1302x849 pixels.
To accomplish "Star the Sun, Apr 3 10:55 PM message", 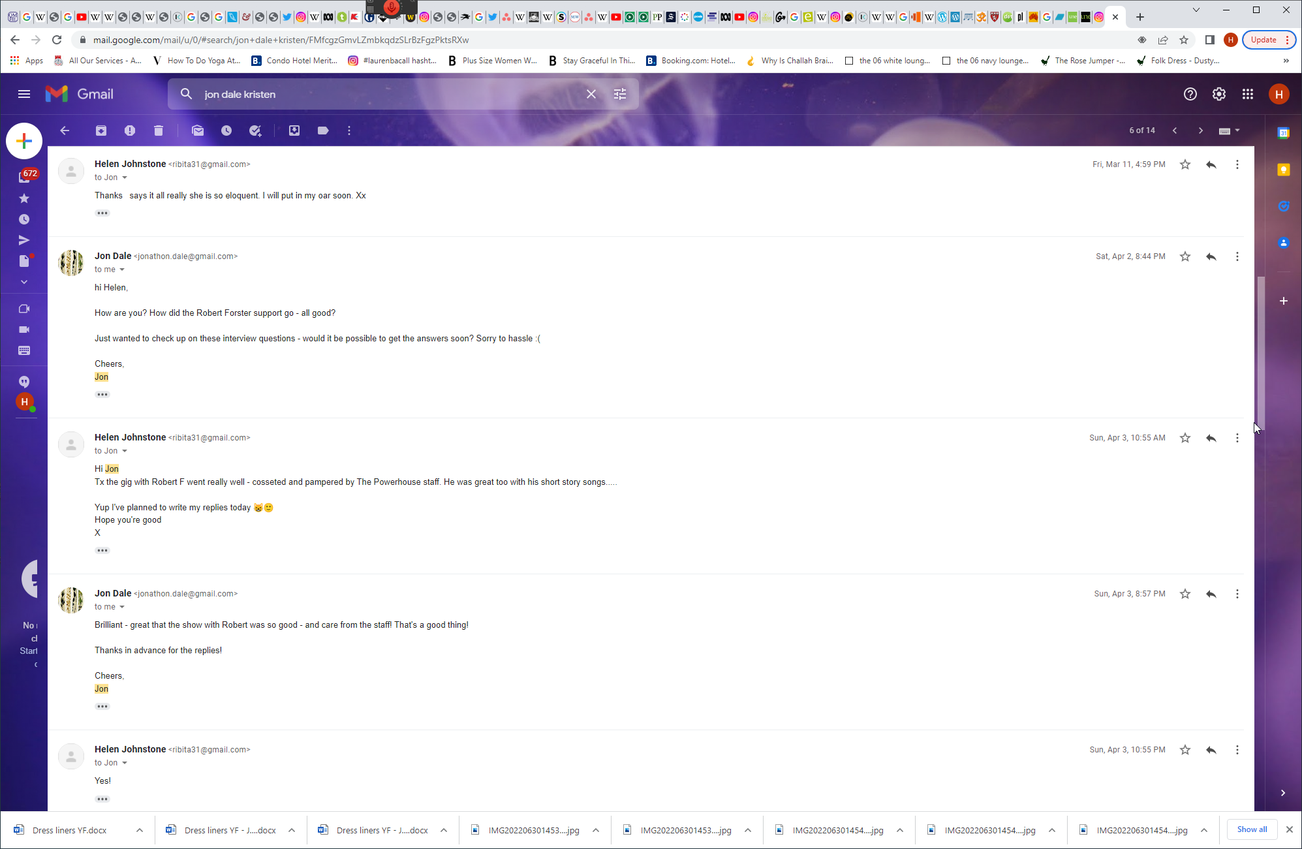I will pos(1185,750).
